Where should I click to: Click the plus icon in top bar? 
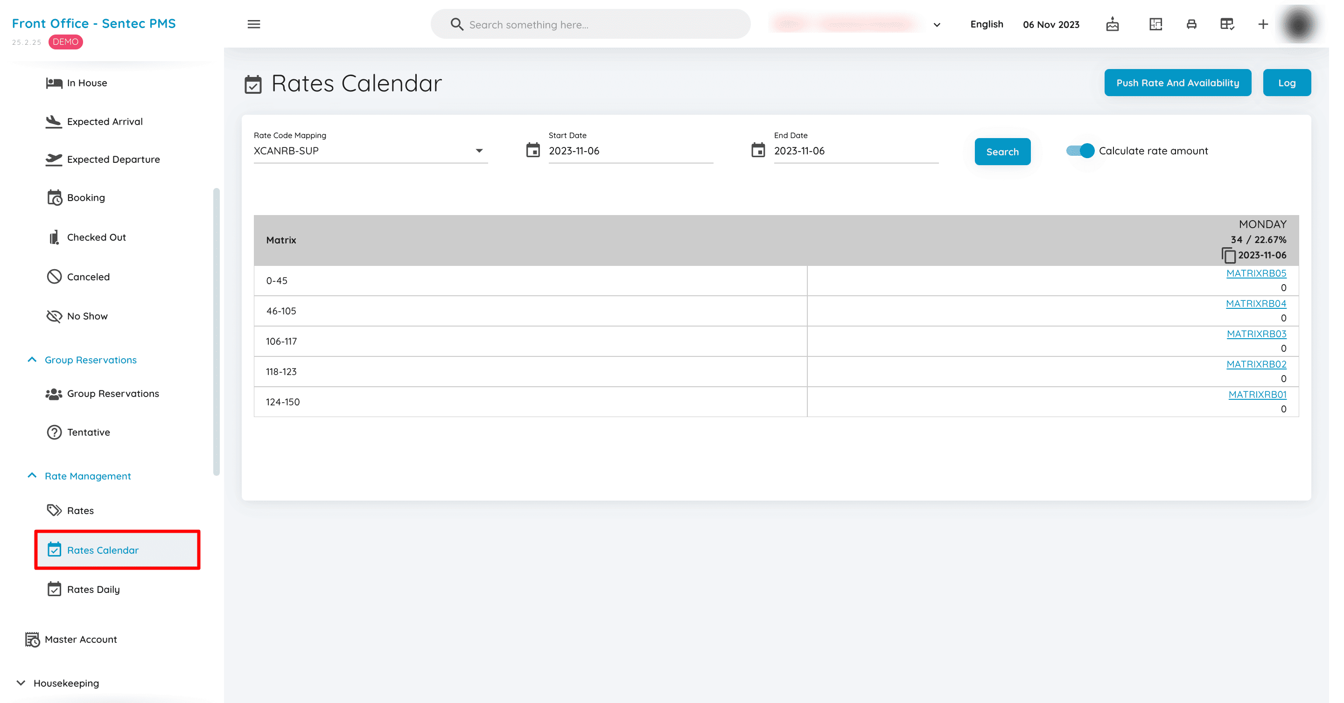(x=1263, y=24)
